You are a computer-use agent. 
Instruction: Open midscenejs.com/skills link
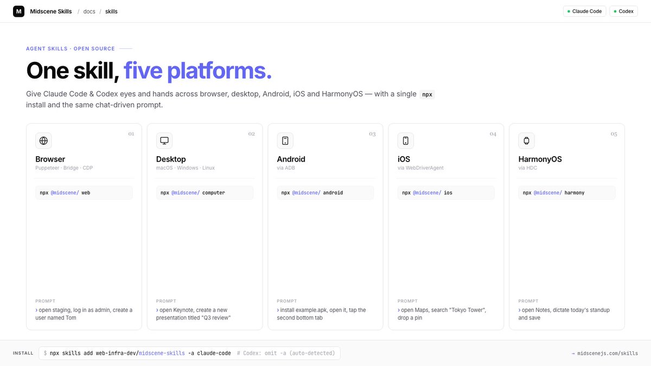coord(604,354)
